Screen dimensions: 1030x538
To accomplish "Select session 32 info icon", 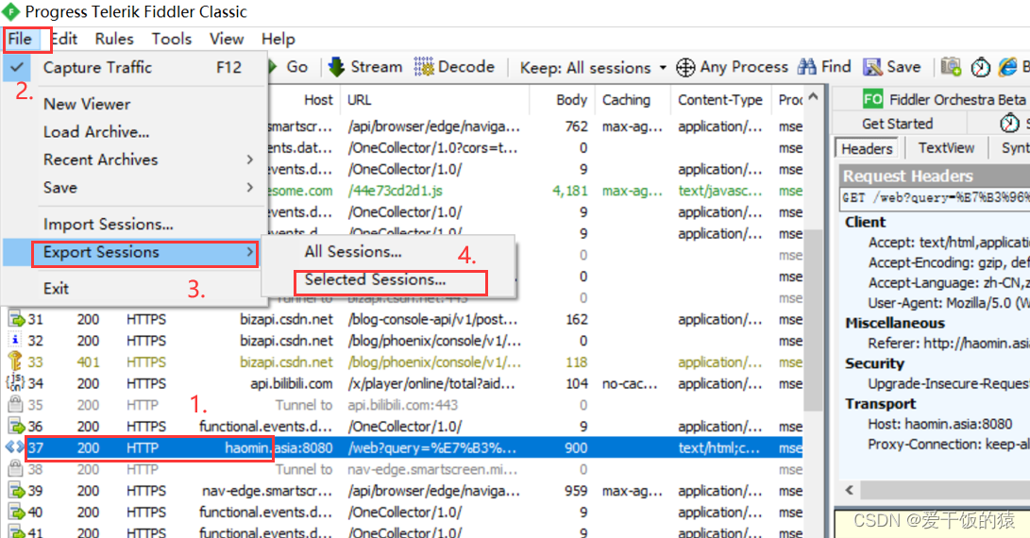I will (x=16, y=341).
